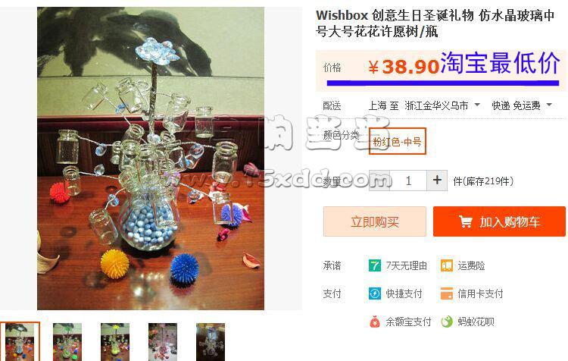Select the second product thumbnail
Image resolution: width=568 pixels, height=361 pixels.
click(67, 342)
